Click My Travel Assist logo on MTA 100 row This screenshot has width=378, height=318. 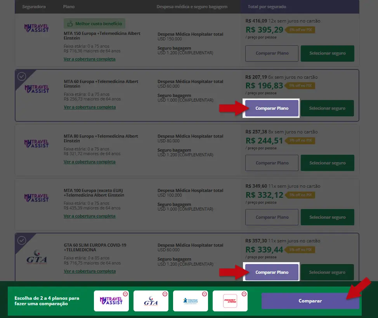click(36, 198)
